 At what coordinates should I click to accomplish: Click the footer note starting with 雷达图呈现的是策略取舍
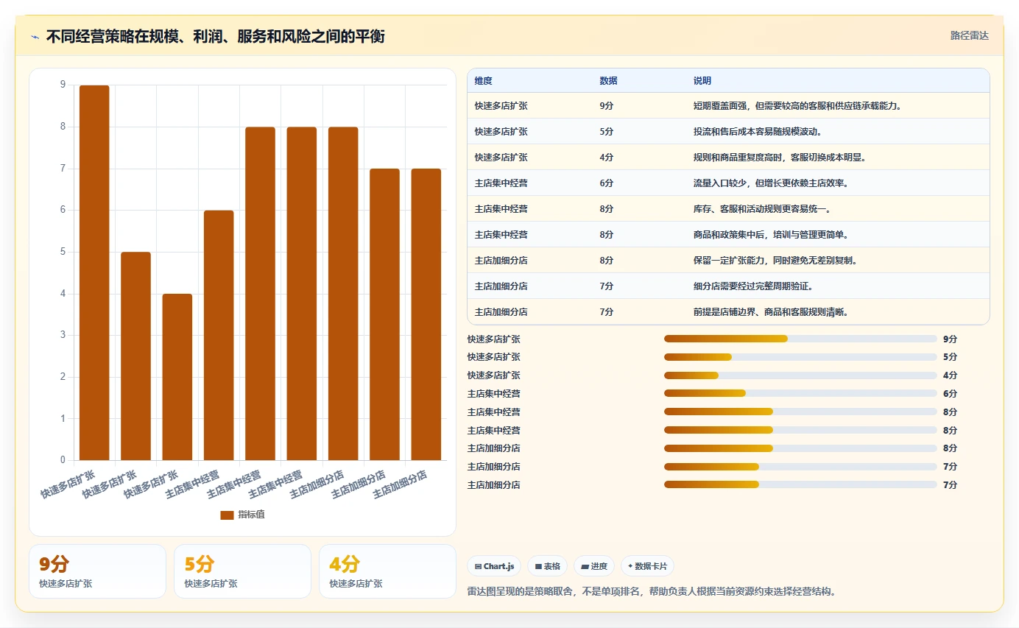tap(651, 591)
